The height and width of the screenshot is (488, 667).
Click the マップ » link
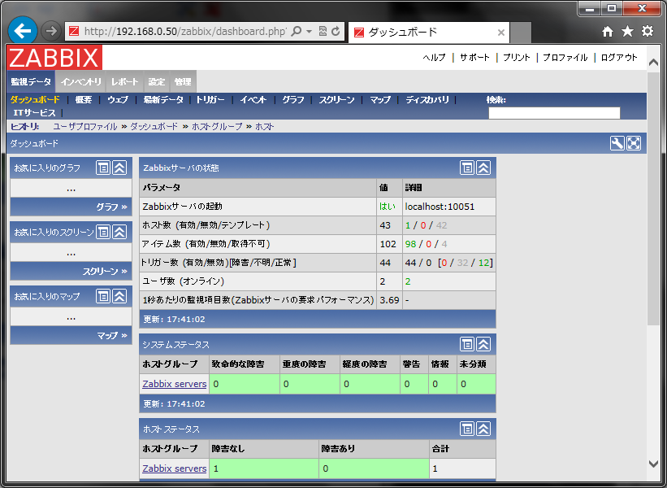pos(112,336)
